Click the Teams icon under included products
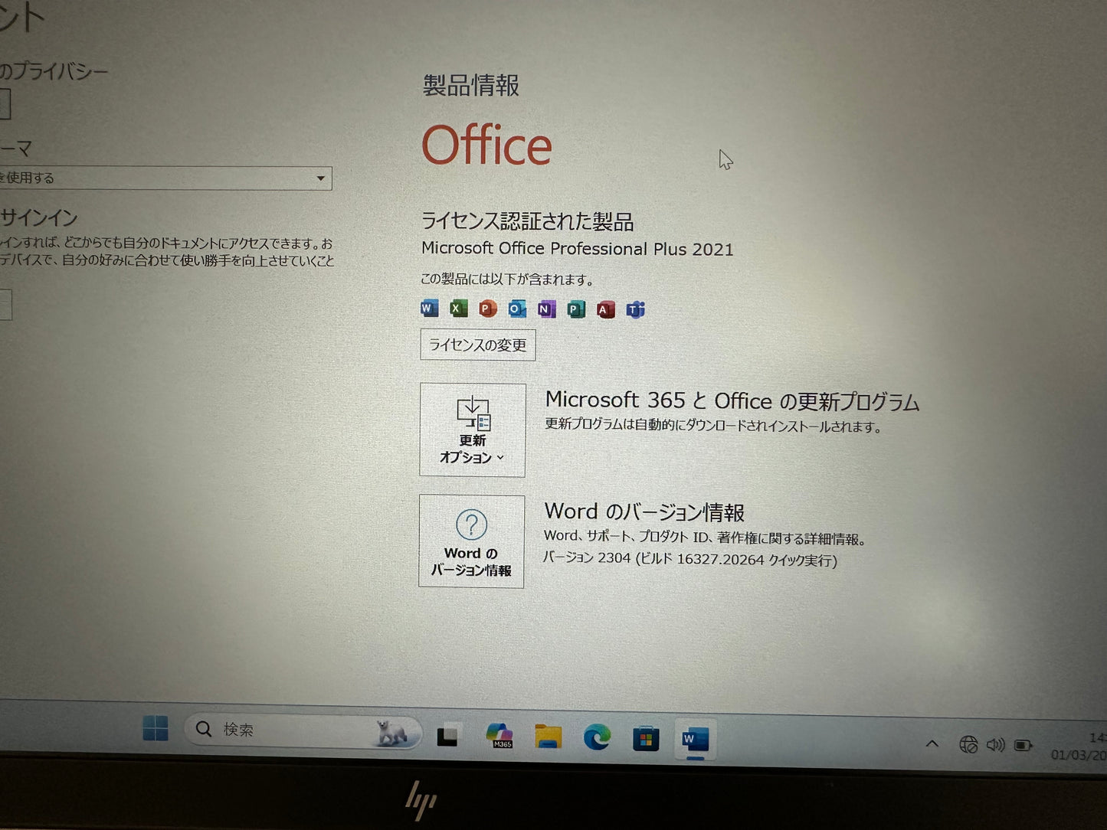 (636, 309)
